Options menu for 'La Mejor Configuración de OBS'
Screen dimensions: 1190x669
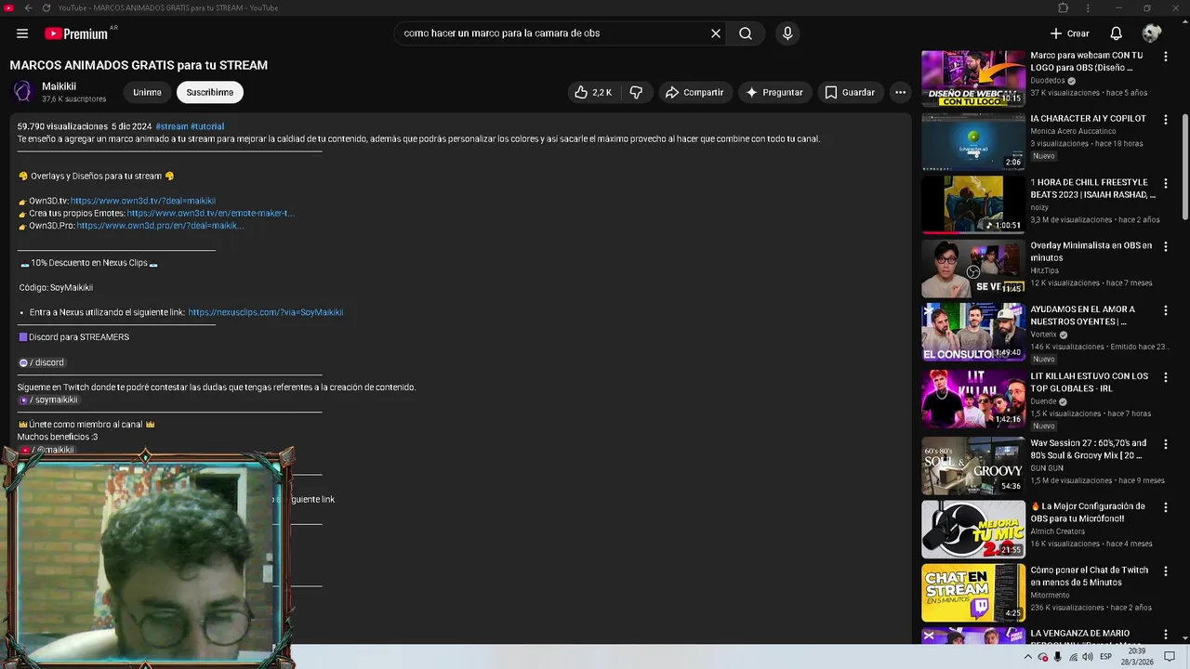click(x=1166, y=507)
